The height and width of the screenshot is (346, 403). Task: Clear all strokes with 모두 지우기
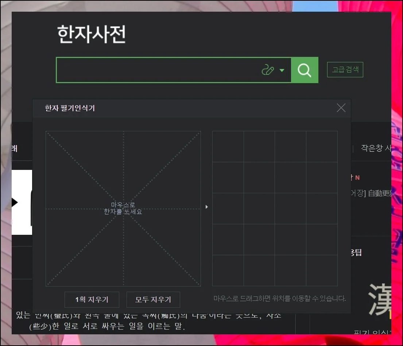tap(153, 300)
